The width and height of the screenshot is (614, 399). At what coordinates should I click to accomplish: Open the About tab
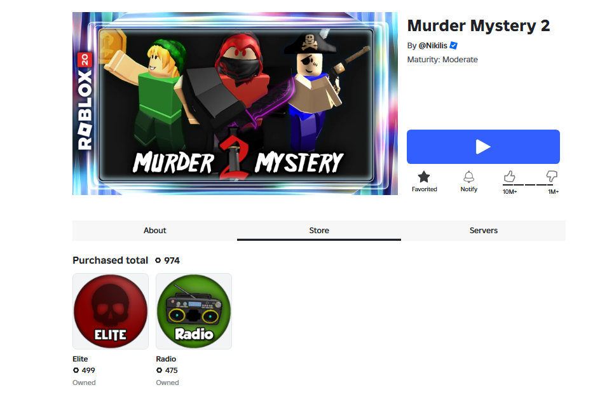click(x=154, y=230)
